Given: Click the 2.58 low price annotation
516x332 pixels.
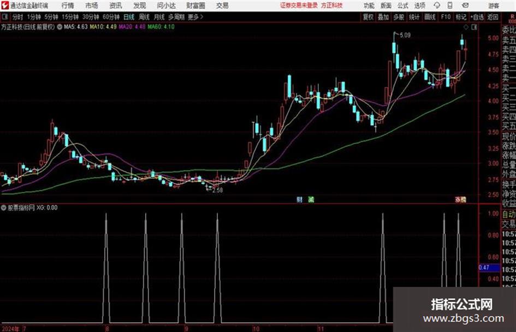Looking at the screenshot, I should click(x=217, y=190).
